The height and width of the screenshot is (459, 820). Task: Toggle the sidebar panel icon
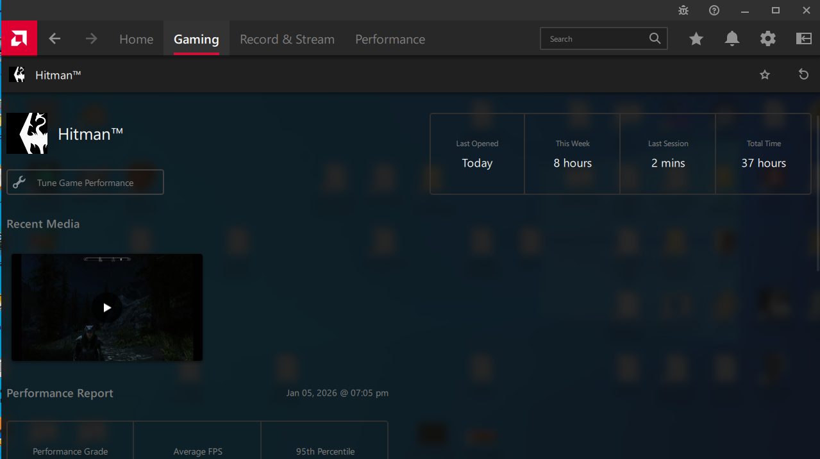(x=804, y=39)
